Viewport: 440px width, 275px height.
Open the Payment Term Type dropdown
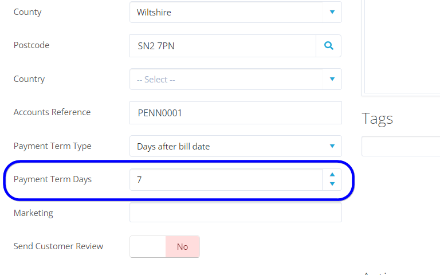[x=229, y=146]
